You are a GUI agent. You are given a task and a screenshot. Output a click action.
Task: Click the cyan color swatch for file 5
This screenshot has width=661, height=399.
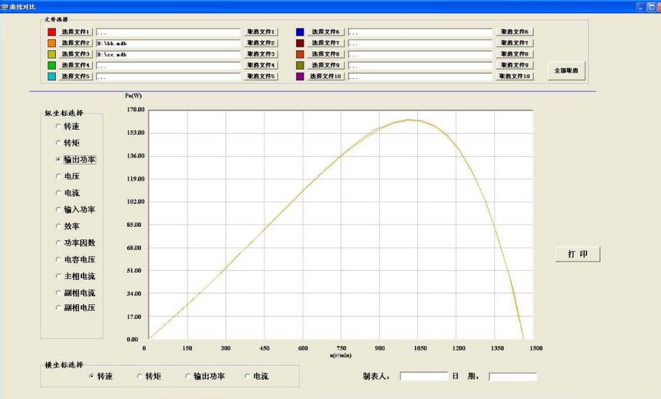click(x=51, y=76)
